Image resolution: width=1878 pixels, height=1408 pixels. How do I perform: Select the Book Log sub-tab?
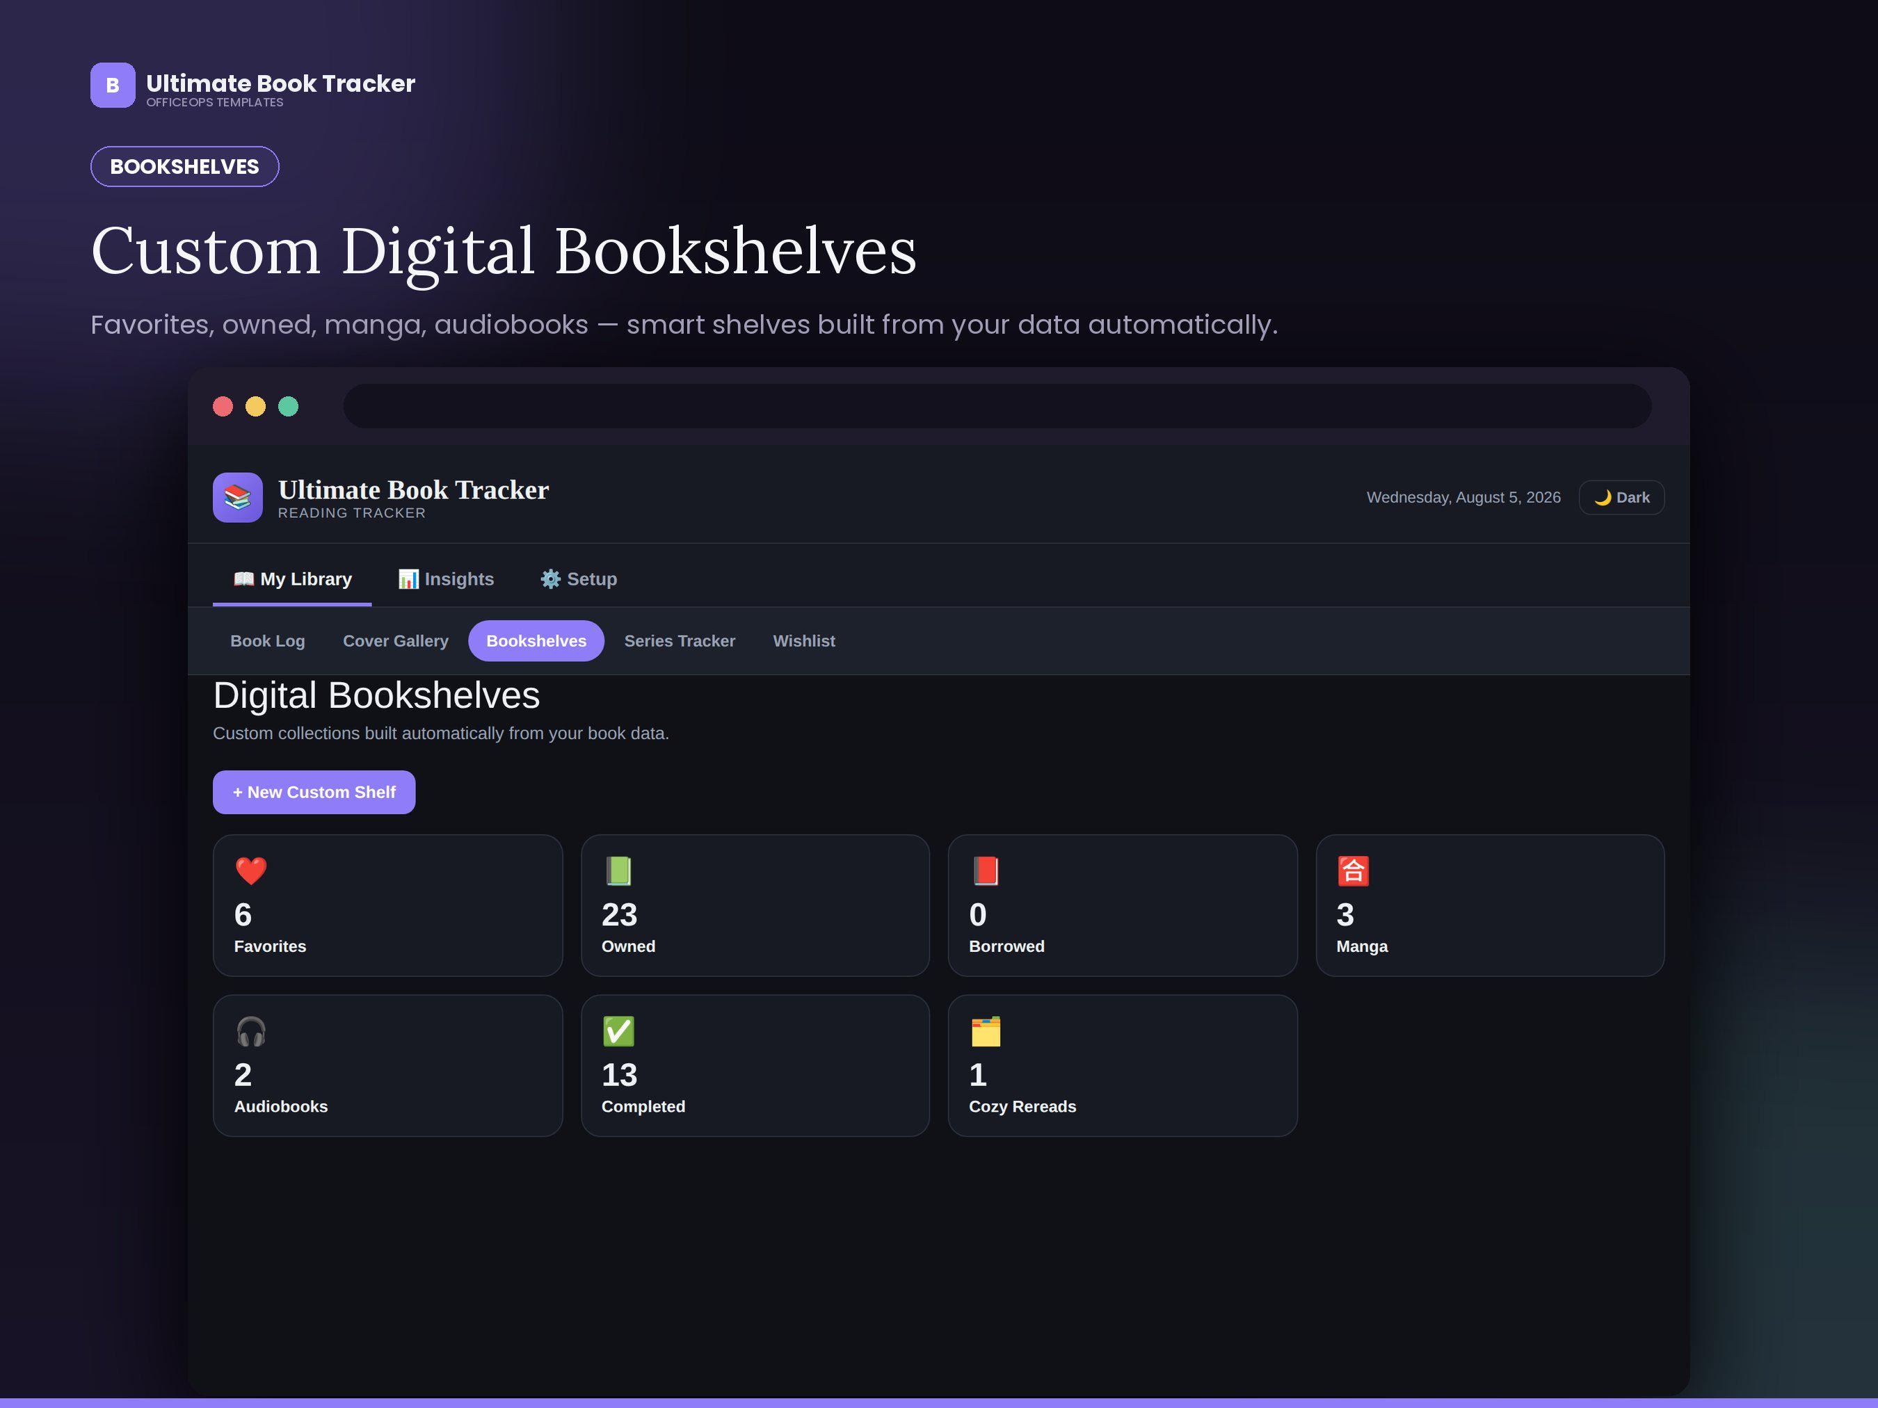267,641
